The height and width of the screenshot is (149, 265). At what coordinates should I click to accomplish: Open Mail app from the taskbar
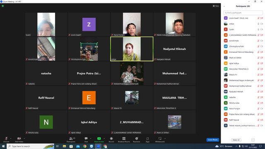click(78, 146)
